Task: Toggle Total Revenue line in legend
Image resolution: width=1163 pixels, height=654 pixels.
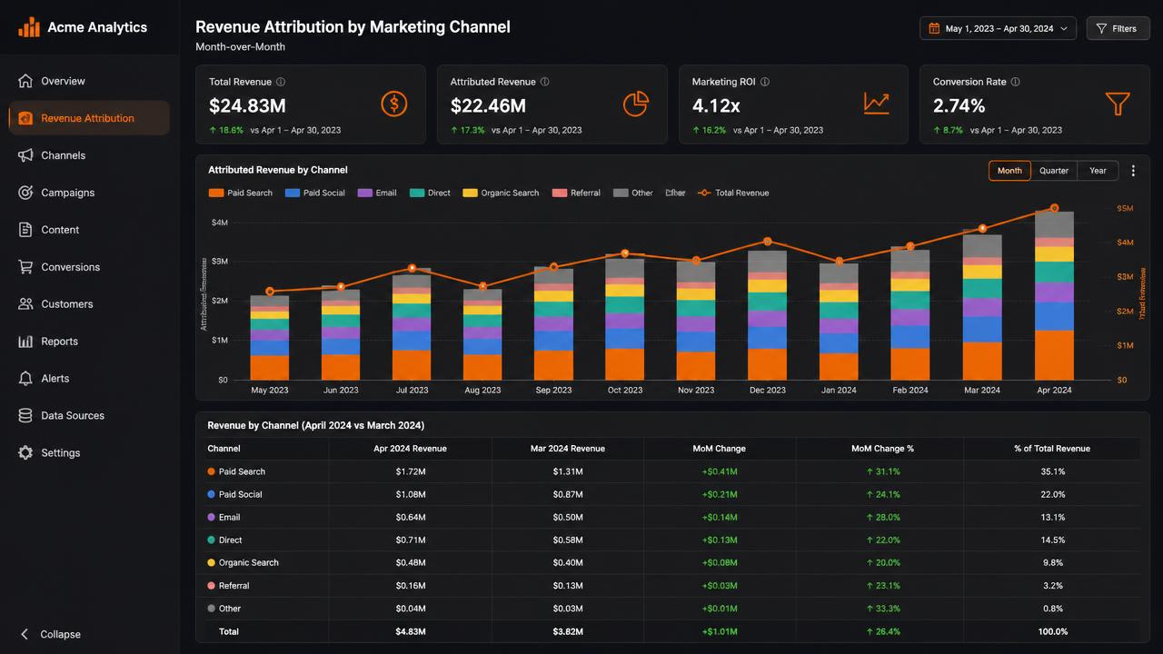Action: [x=733, y=193]
